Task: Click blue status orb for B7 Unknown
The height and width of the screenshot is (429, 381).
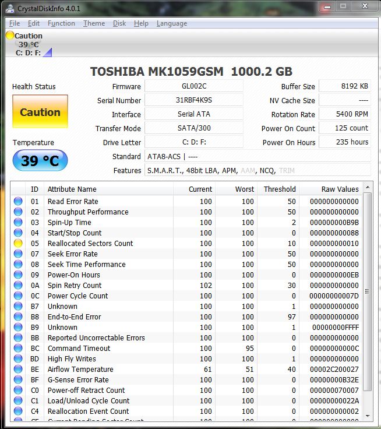Action: tap(18, 306)
